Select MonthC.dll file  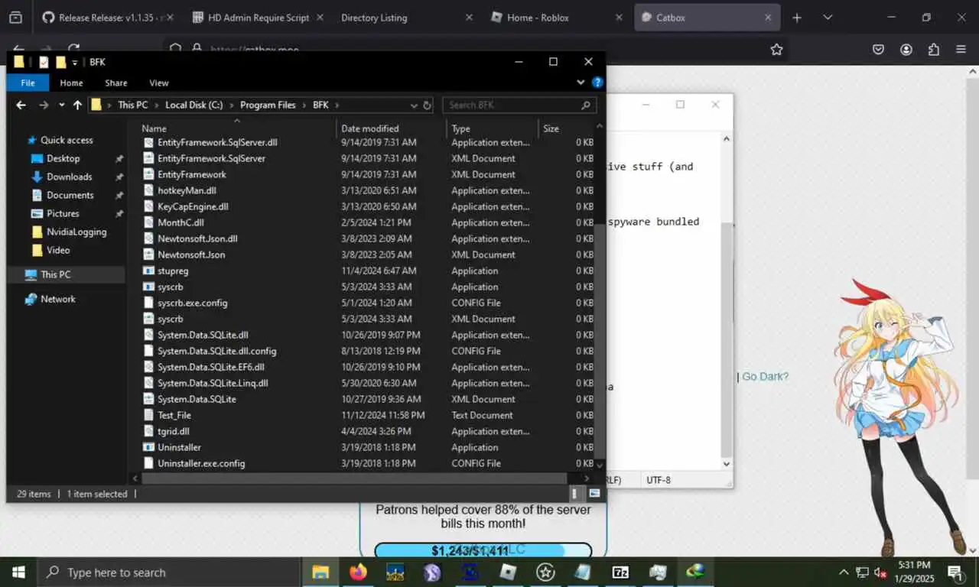pyautogui.click(x=181, y=222)
